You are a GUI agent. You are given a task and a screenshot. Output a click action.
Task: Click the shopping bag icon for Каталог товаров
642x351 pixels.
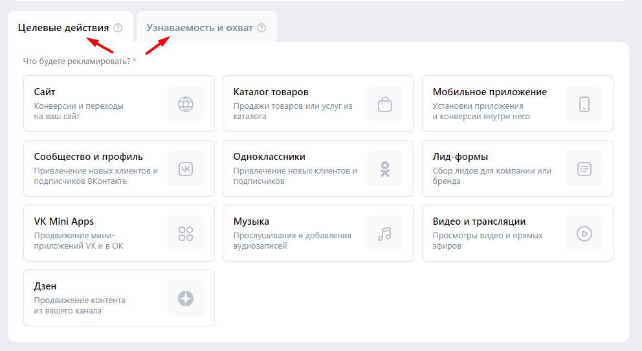click(385, 104)
